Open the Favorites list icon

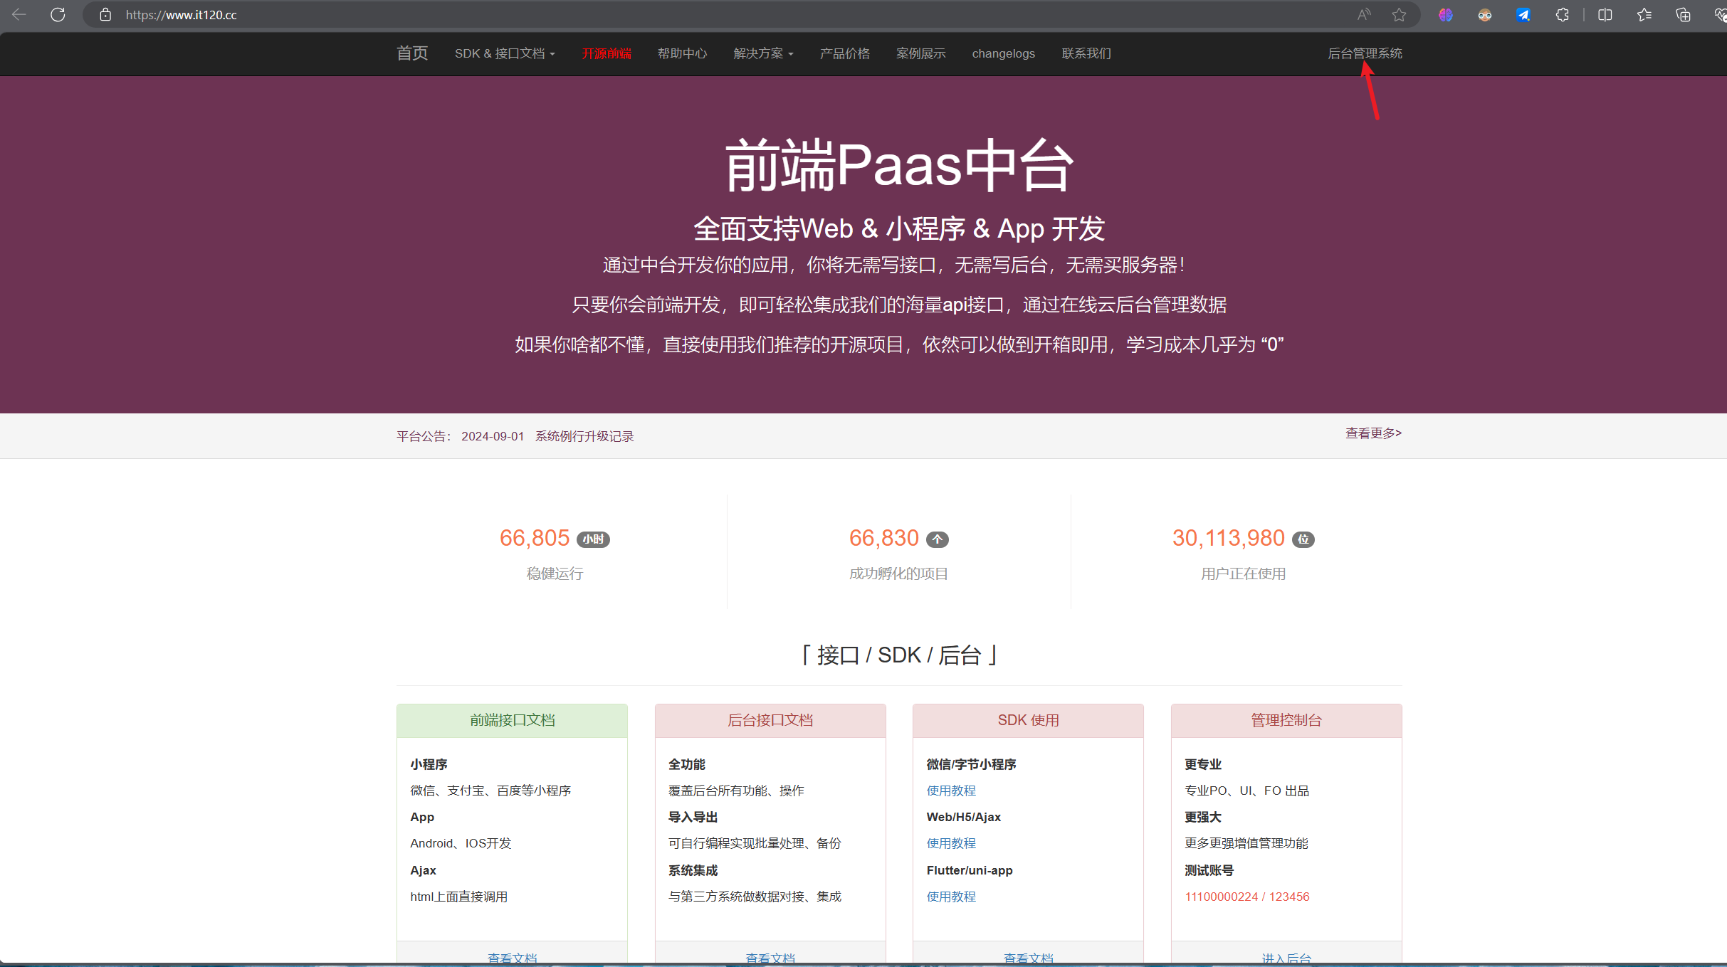1644,15
